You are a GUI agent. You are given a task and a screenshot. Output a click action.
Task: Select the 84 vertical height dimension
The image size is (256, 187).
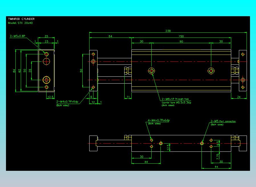coord(14,71)
